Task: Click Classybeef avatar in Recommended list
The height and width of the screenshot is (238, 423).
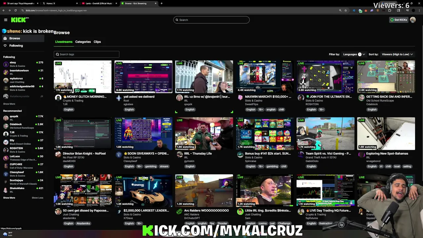Action: [6, 174]
